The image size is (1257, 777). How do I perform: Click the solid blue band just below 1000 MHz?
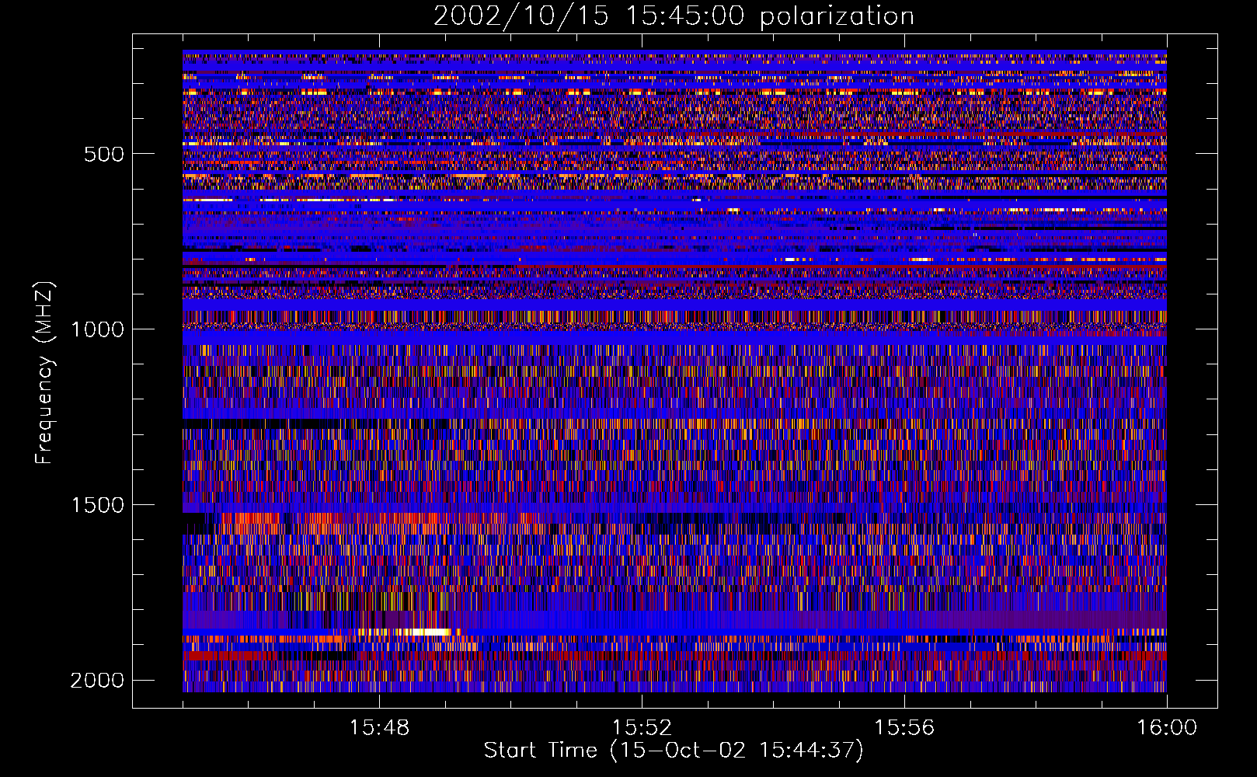674,337
